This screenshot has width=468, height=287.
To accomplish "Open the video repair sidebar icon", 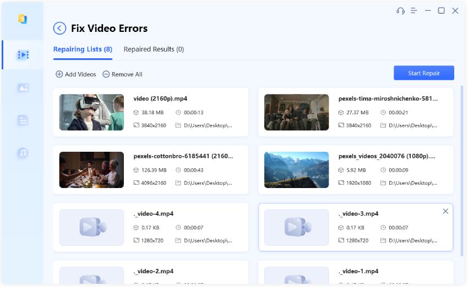I will pos(22,55).
